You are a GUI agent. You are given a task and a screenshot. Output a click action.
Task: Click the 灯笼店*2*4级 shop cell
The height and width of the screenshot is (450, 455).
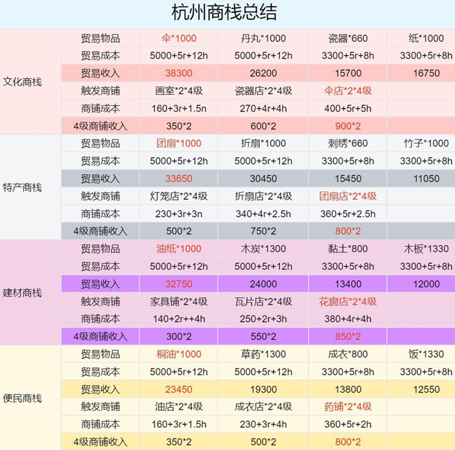pyautogui.click(x=178, y=196)
